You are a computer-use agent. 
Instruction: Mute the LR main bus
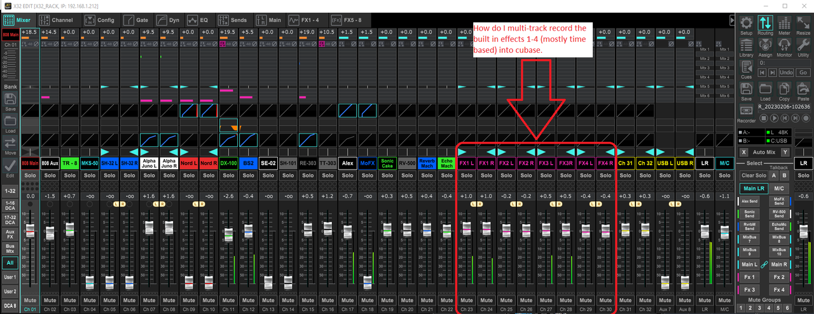point(704,300)
